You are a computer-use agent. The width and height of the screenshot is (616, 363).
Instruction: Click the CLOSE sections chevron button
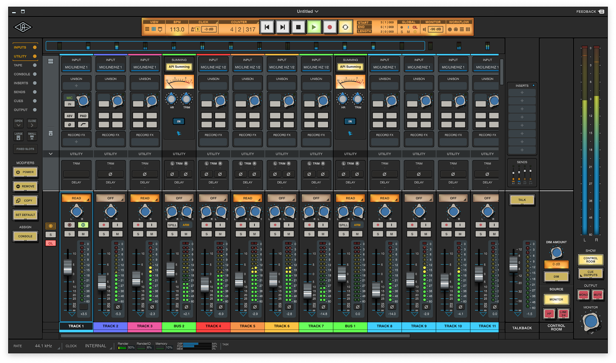(x=32, y=123)
